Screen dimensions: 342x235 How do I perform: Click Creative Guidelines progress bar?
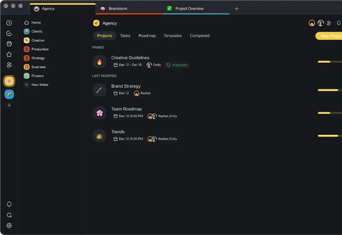[x=330, y=62]
